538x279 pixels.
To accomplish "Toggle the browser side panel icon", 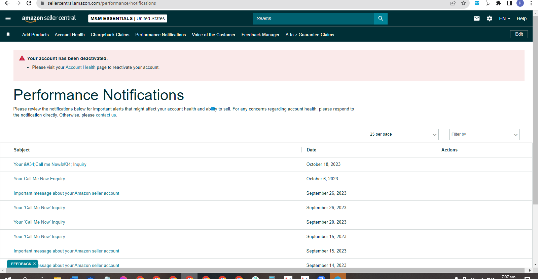I will click(509, 3).
